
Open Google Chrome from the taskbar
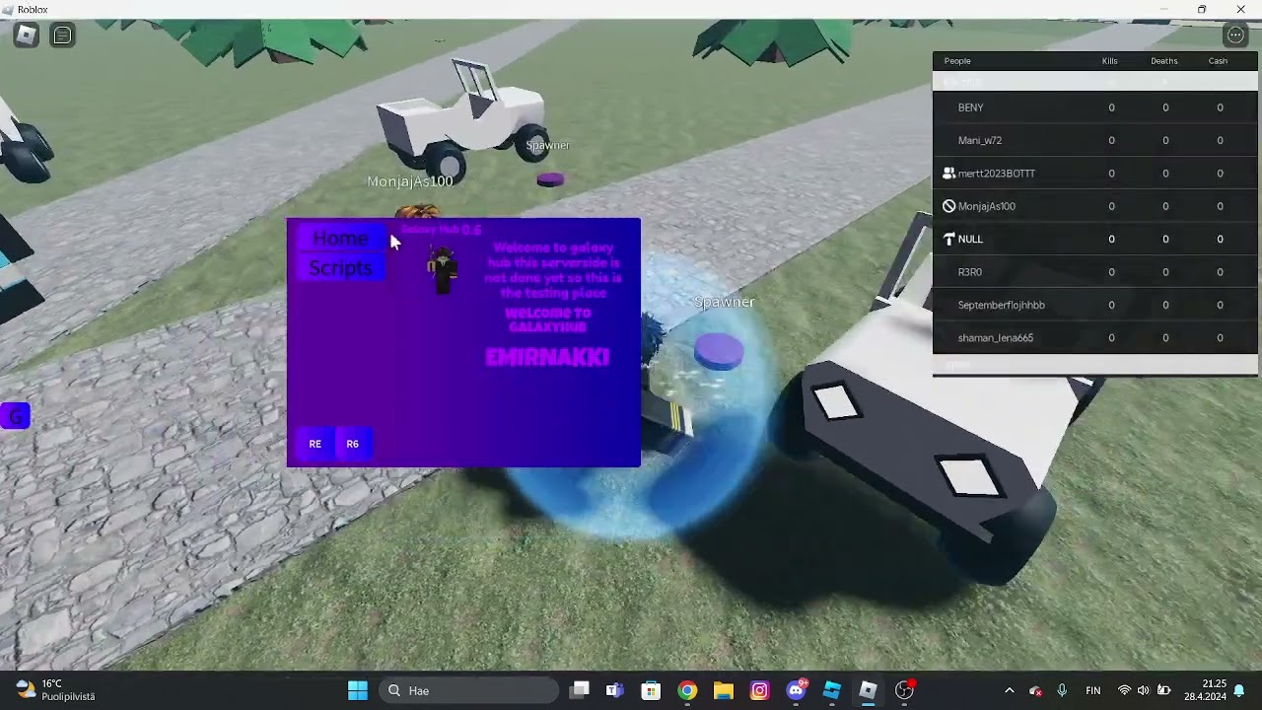click(x=687, y=690)
